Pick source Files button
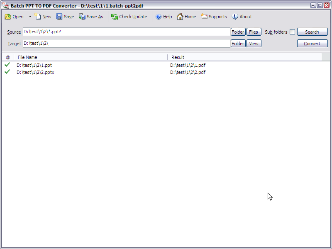Image resolution: width=332 pixels, height=249 pixels. pyautogui.click(x=254, y=32)
